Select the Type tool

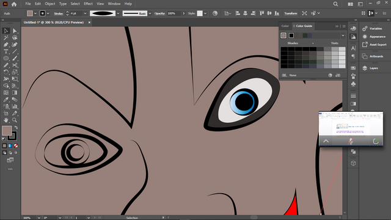click(x=6, y=51)
